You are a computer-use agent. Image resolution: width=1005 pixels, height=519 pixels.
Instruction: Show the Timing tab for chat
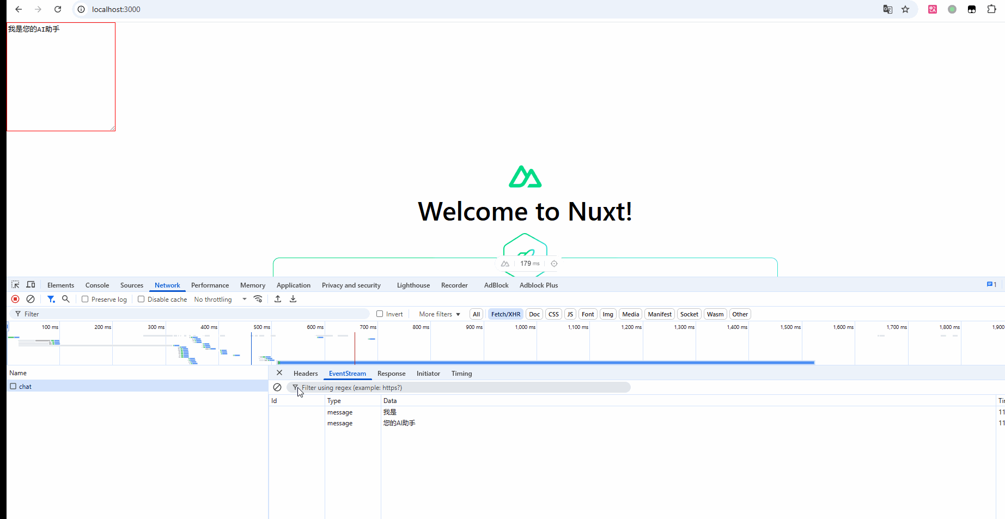(461, 373)
